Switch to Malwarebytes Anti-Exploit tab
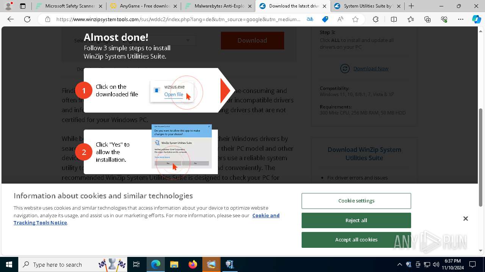 pyautogui.click(x=218, y=6)
